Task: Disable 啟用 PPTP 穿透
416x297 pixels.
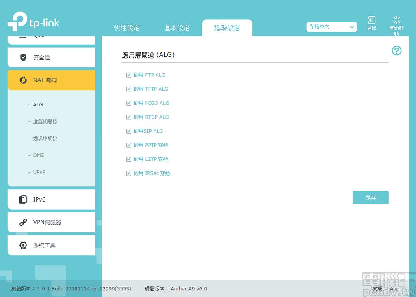Action: tap(128, 145)
